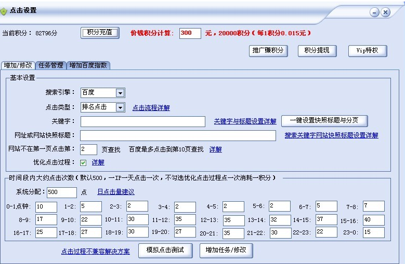Image resolution: width=405 pixels, height=264 pixels.
Task: Click the 3-4 hour field
Action: tap(185, 207)
